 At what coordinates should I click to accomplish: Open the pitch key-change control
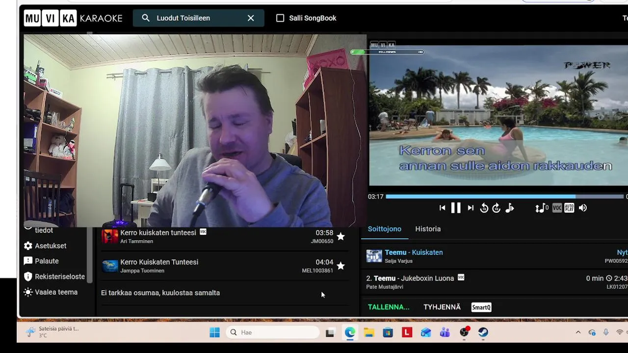542,208
